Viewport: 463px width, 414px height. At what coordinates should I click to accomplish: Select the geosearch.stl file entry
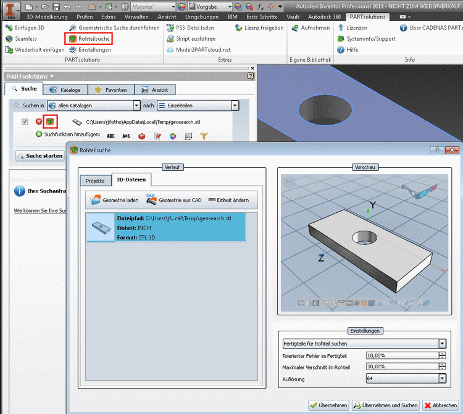pos(166,227)
